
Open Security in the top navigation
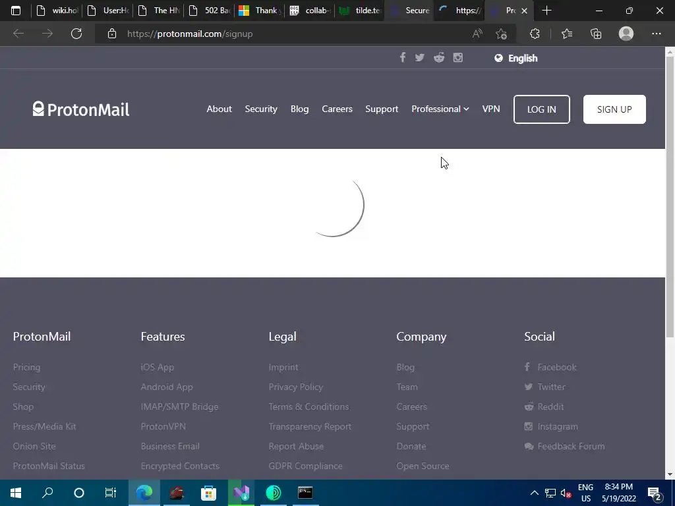point(261,109)
